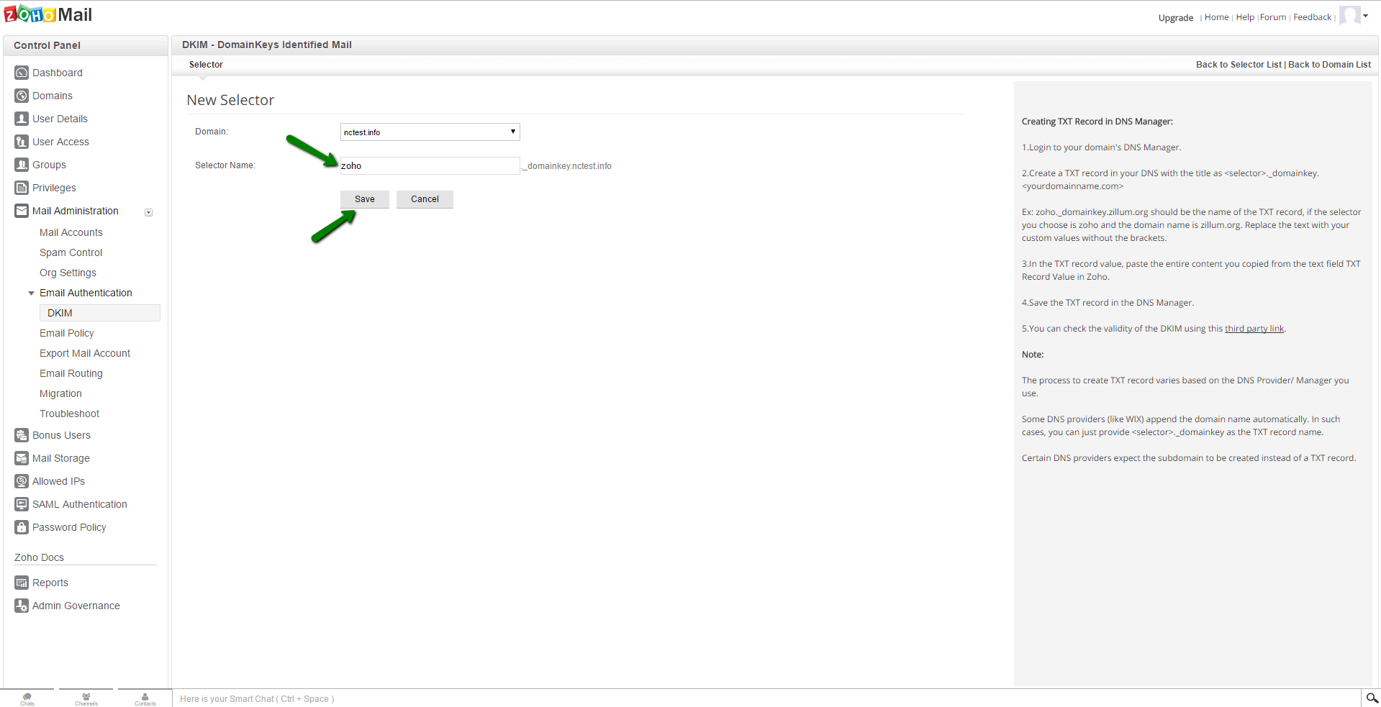Click the Dashboard label text
Viewport: 1381px width, 707px height.
(x=58, y=73)
